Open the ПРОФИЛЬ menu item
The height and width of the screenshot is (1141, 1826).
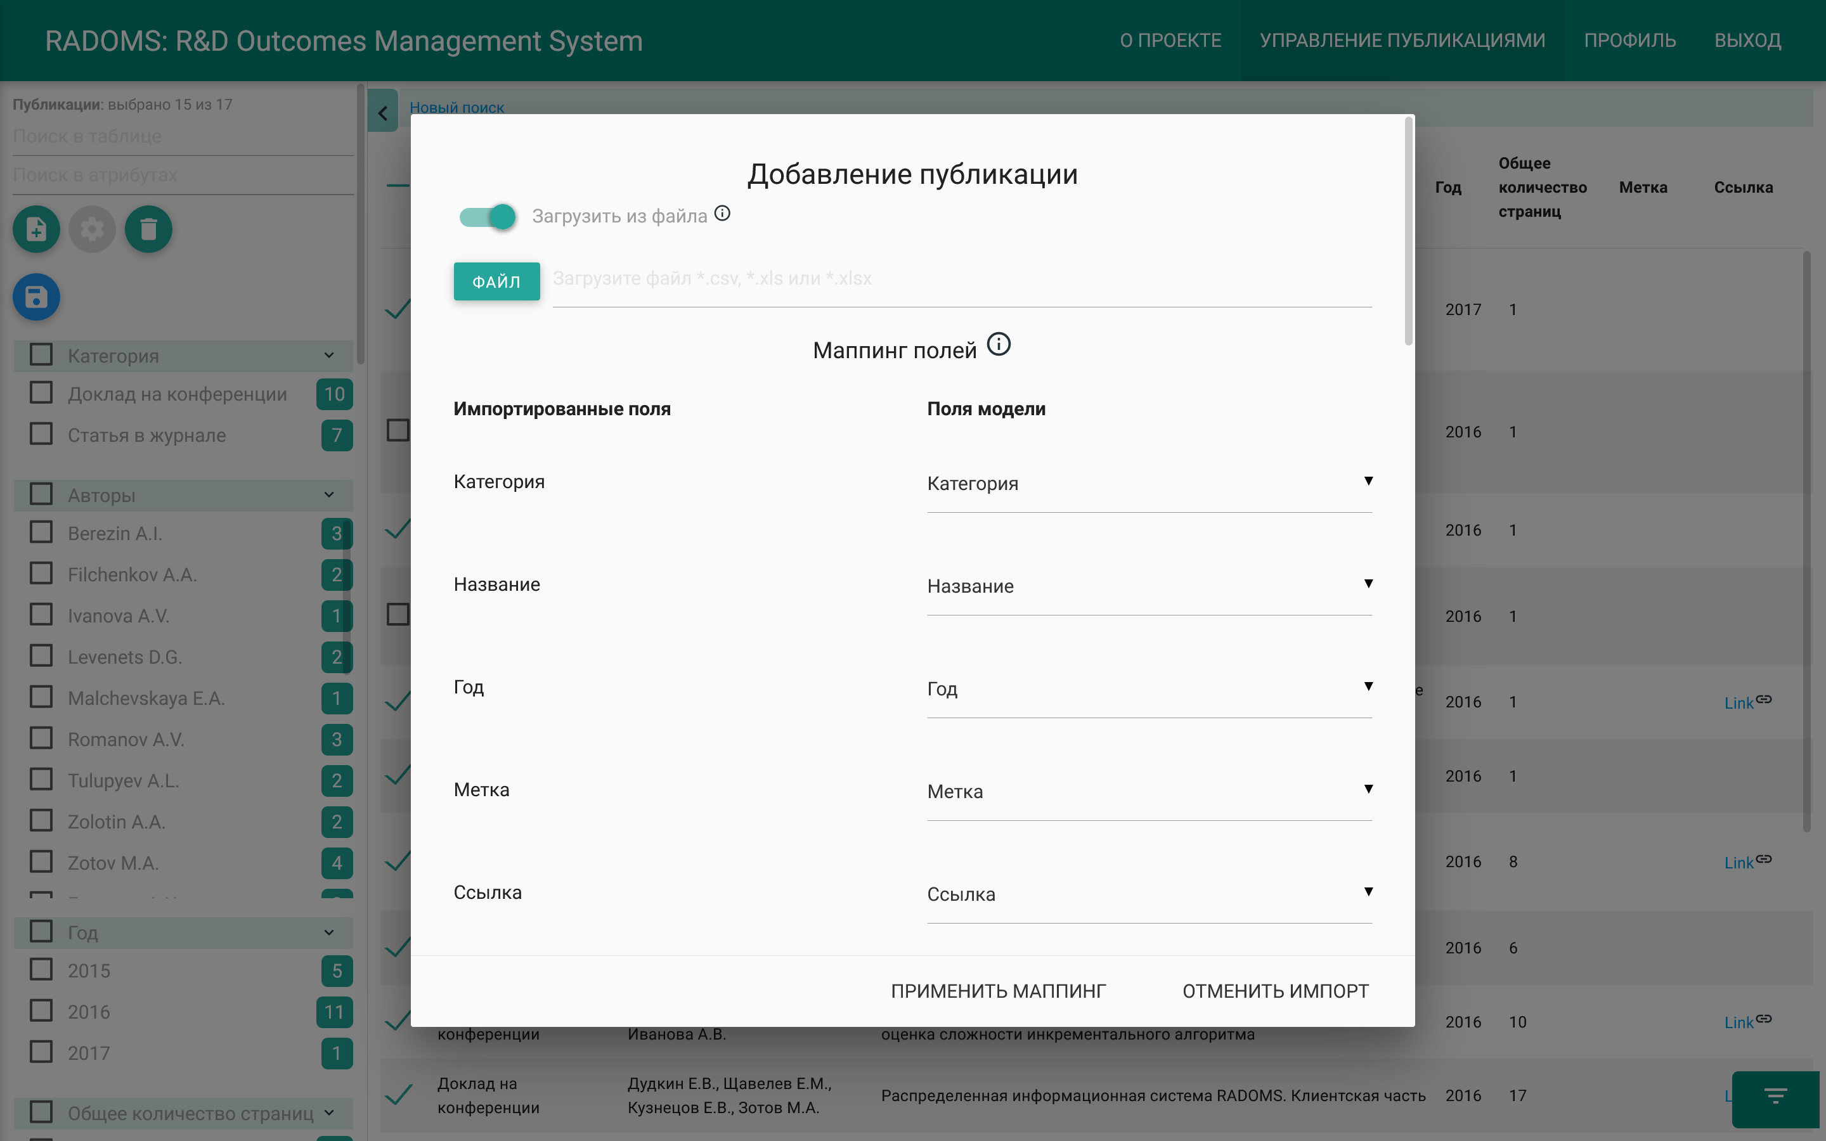pyautogui.click(x=1631, y=40)
